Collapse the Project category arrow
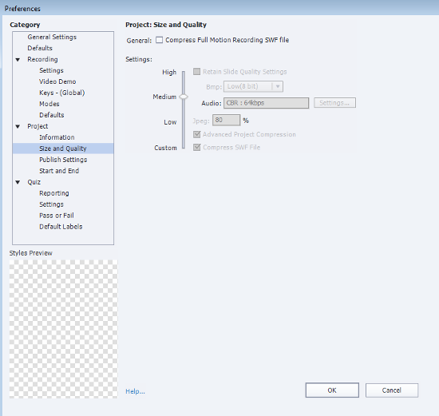439x416 pixels. point(18,127)
